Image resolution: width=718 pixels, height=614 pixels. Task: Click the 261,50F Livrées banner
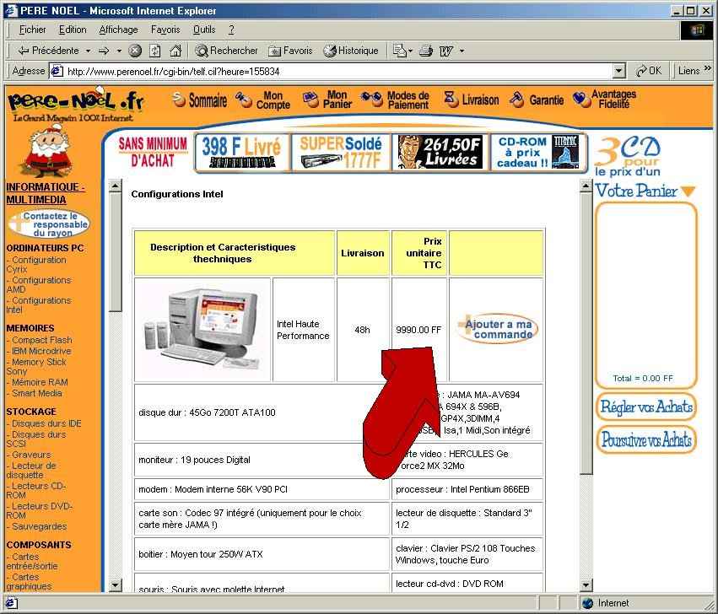pyautogui.click(x=440, y=153)
